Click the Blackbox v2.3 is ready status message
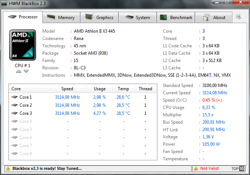The height and width of the screenshot is (175, 250). pos(47,168)
